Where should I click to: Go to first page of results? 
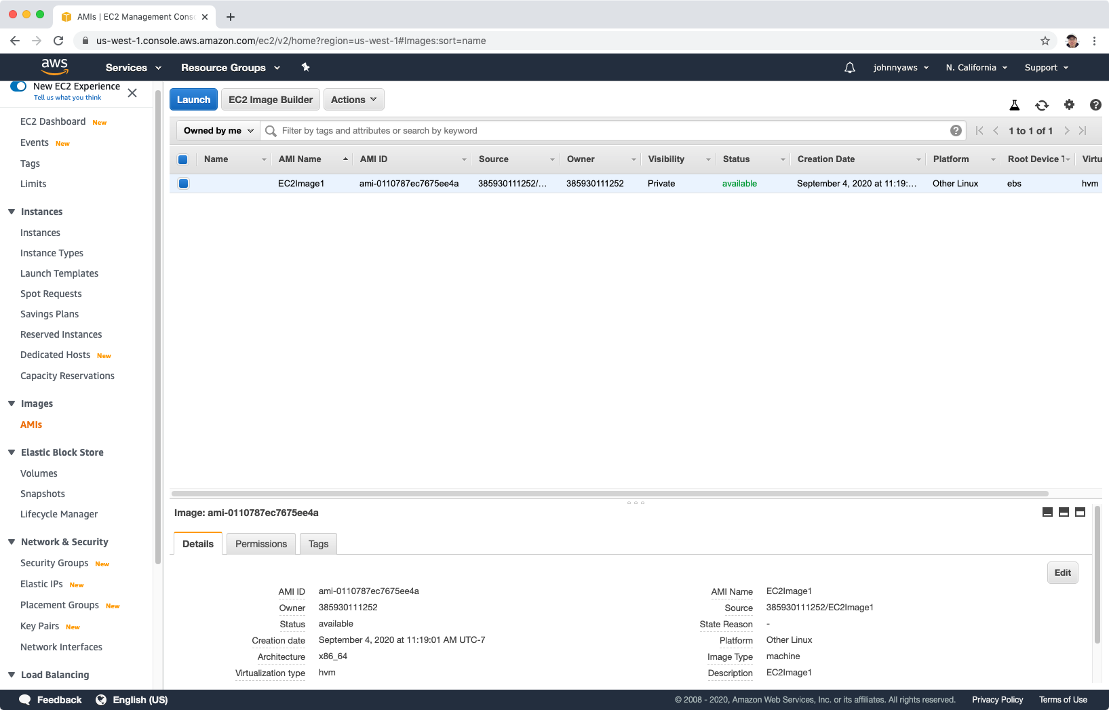pos(979,131)
